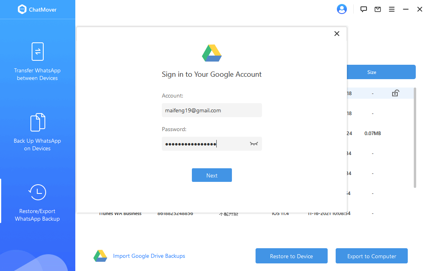
Task: Click the Password input field
Action: pyautogui.click(x=204, y=144)
